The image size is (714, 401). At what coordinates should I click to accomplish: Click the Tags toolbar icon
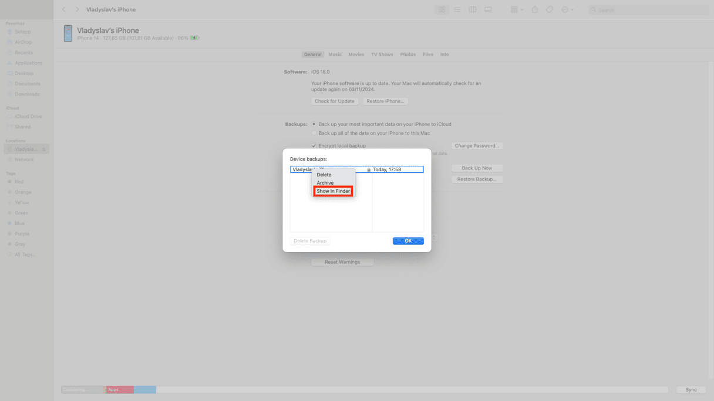(x=550, y=10)
